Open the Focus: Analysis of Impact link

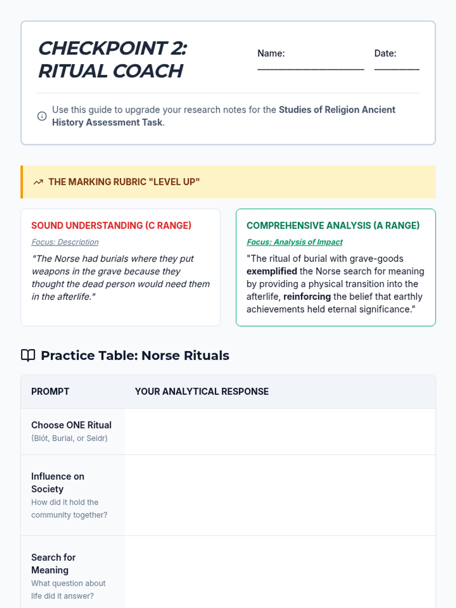coord(294,242)
